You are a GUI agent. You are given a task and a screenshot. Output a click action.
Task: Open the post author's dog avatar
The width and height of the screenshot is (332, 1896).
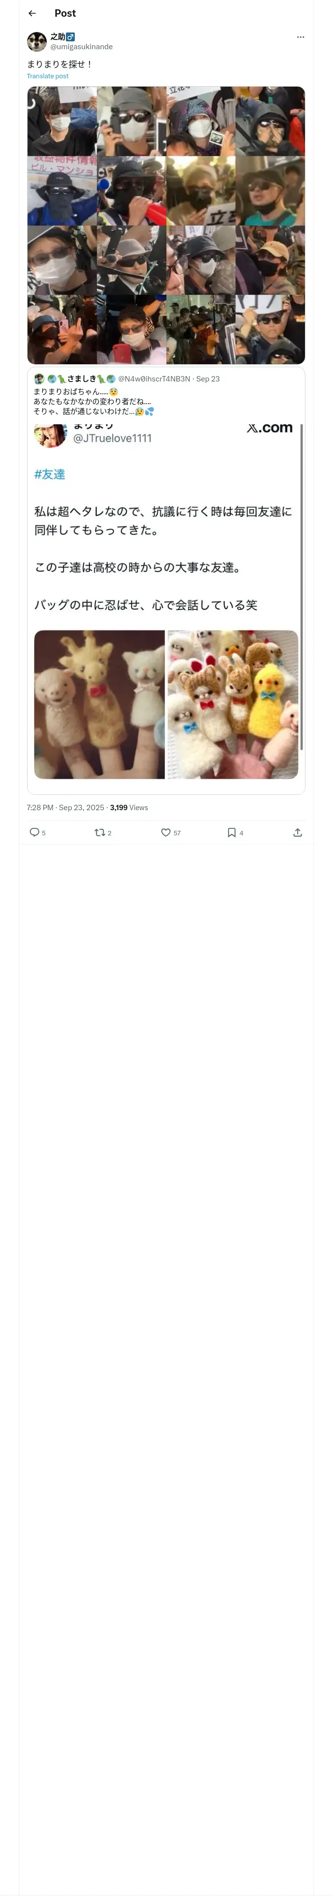37,41
